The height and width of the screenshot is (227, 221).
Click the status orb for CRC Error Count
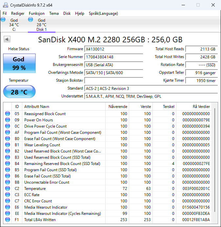point(8,201)
